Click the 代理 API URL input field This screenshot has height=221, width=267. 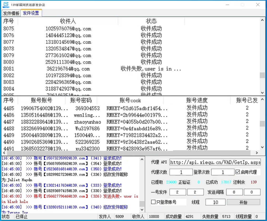[215, 162]
